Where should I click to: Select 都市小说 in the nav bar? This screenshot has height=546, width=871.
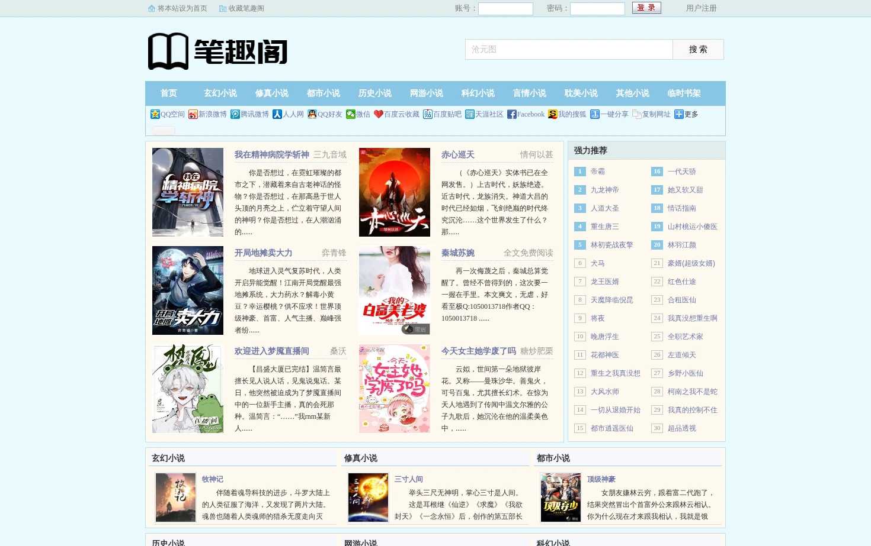click(x=324, y=93)
